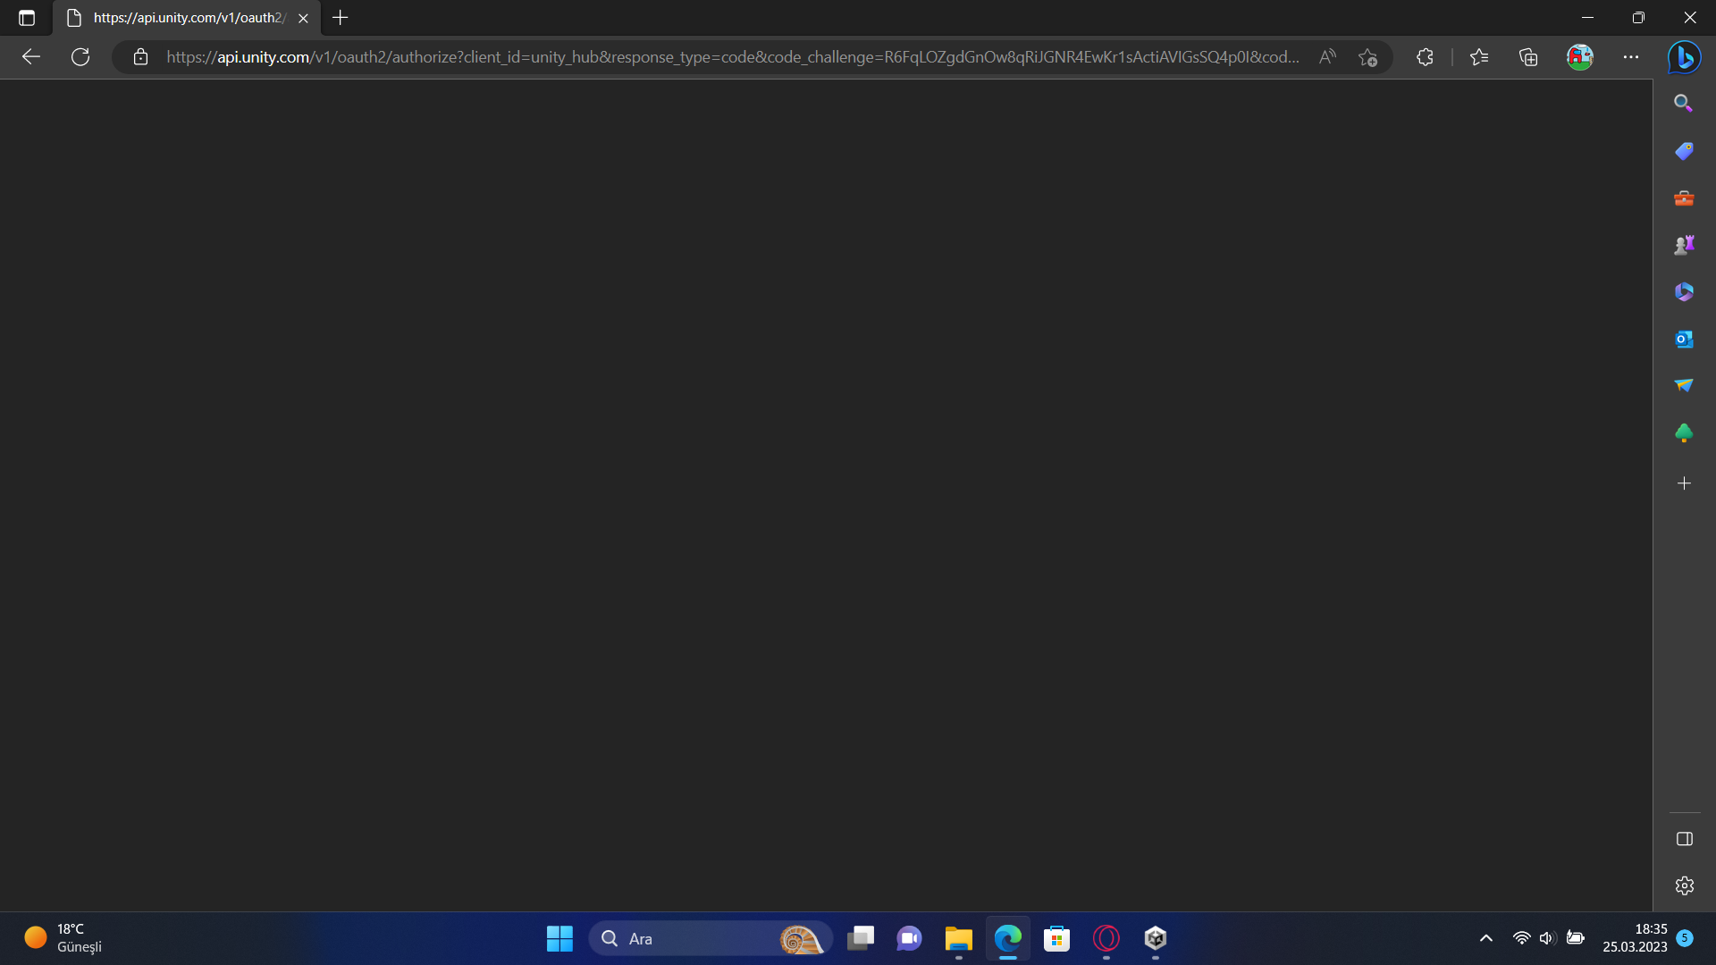Reload the page with Refresh icon
Image resolution: width=1716 pixels, height=965 pixels.
[80, 57]
